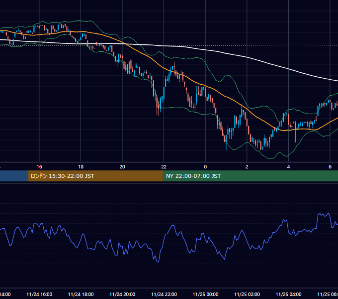Click the 11/24 18:00 date label
The height and width of the screenshot is (299, 338).
coord(81,295)
